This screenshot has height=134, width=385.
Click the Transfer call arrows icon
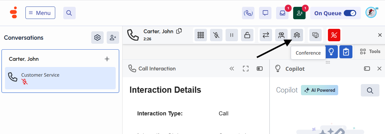(266, 35)
